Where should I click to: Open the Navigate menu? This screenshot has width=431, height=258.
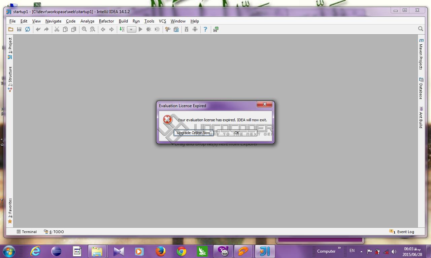pyautogui.click(x=54, y=21)
